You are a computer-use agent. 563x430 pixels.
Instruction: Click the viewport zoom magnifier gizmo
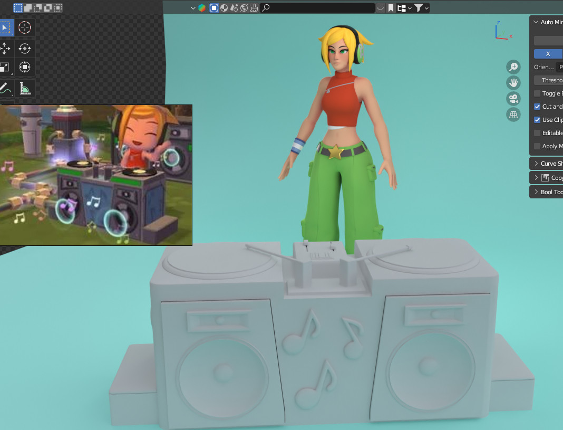[513, 67]
